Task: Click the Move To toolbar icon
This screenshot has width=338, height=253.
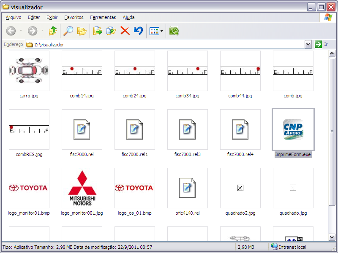Action: (x=98, y=31)
